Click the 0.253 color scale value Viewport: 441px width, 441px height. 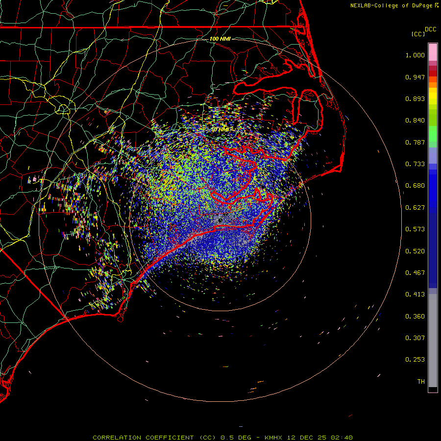[415, 360]
